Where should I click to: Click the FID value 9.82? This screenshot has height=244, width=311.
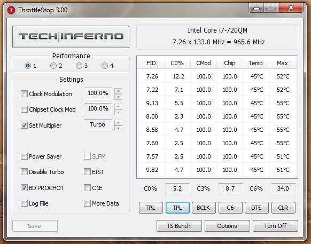point(152,170)
